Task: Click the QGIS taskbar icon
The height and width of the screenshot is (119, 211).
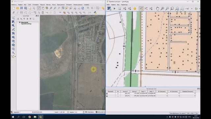Action: 41,117
